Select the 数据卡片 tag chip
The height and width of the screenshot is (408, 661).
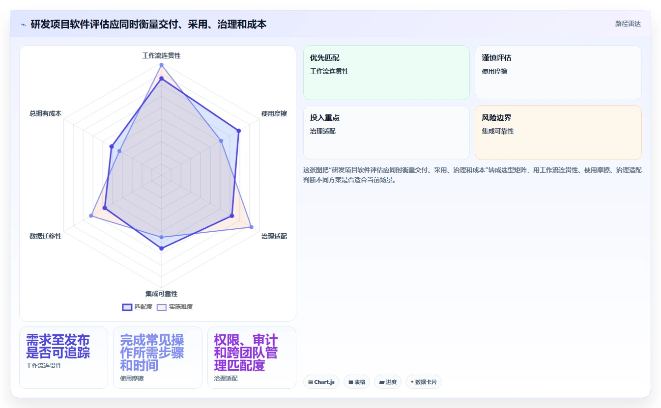424,382
